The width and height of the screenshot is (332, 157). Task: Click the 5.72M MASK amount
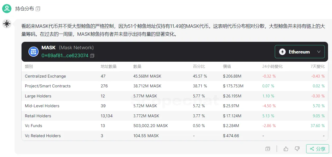[x=145, y=106]
